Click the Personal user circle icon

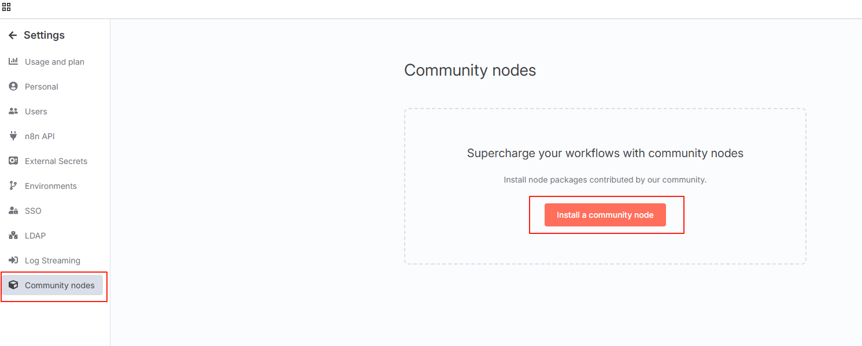pos(13,86)
